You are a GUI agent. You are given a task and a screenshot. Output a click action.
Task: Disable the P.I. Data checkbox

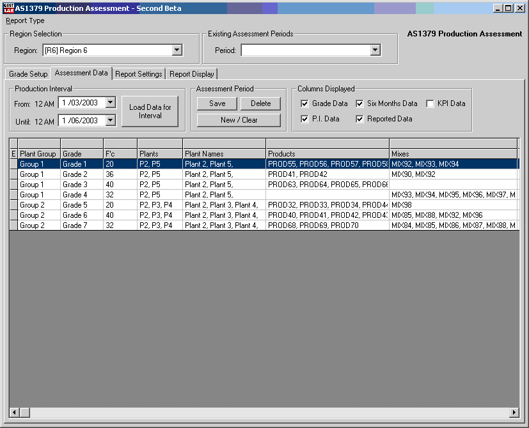(306, 119)
